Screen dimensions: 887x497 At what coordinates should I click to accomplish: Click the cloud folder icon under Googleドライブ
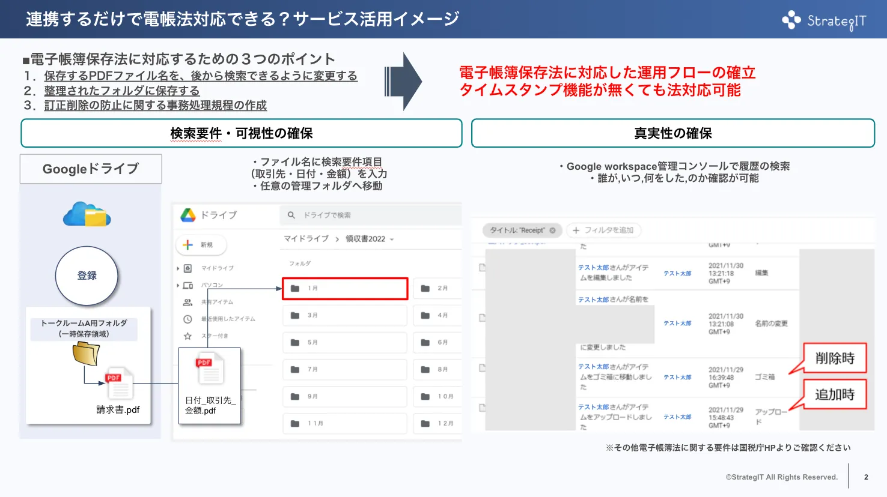[87, 214]
